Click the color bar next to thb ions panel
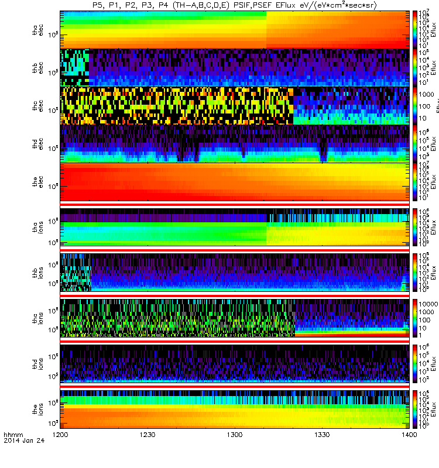Image resolution: width=439 pixels, height=468 pixels. pyautogui.click(x=415, y=273)
